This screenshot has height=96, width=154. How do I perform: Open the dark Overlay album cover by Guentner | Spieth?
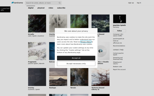[37, 77]
